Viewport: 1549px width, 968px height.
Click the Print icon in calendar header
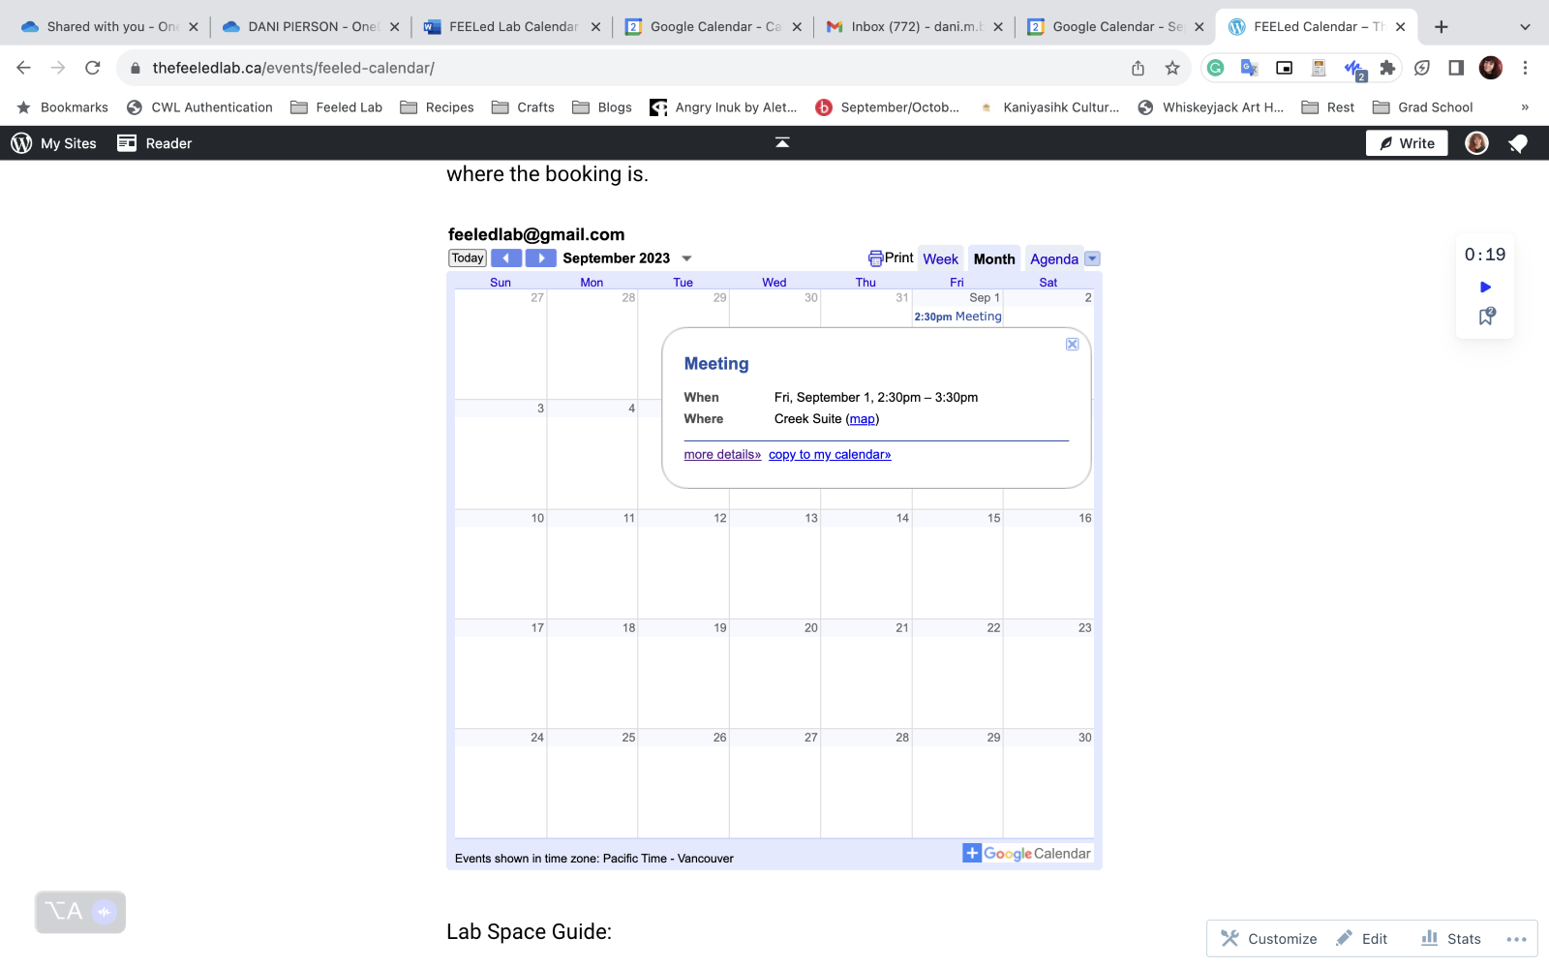[x=875, y=258]
